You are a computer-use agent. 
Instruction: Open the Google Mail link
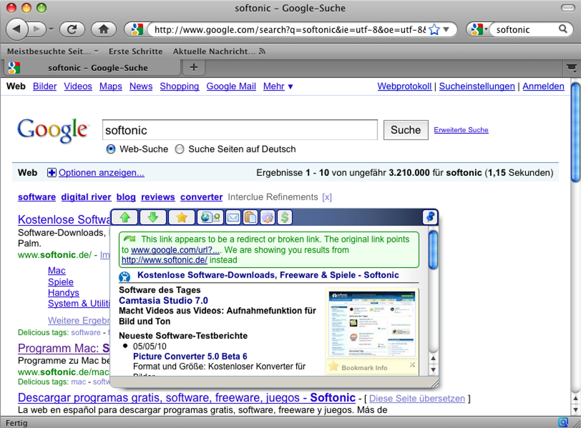[x=231, y=87]
